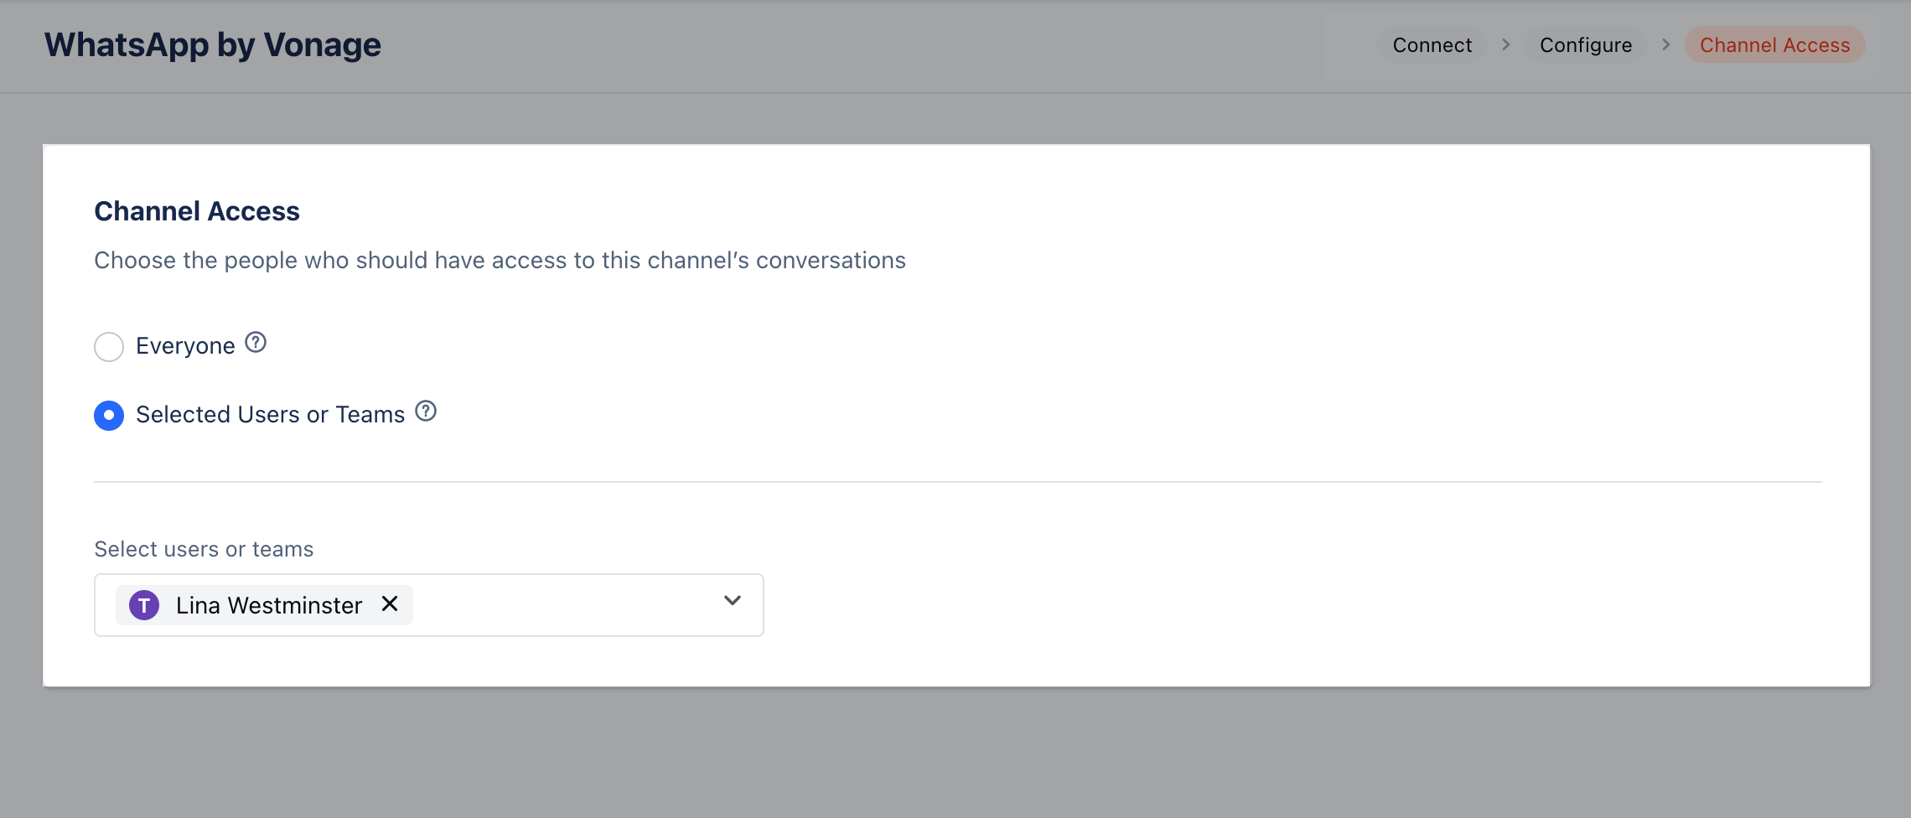Click inside the Select users or teams field
Image resolution: width=1911 pixels, height=818 pixels.
pyautogui.click(x=429, y=605)
